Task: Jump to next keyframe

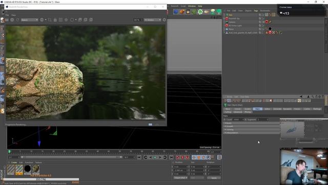Action: pyautogui.click(x=165, y=157)
